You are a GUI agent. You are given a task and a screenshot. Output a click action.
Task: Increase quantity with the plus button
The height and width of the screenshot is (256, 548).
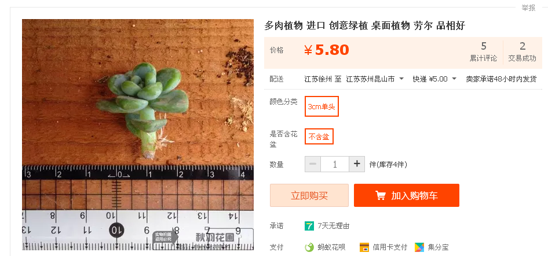[x=357, y=164]
